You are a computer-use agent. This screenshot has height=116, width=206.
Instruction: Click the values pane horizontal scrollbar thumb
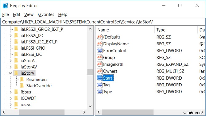point(128,112)
